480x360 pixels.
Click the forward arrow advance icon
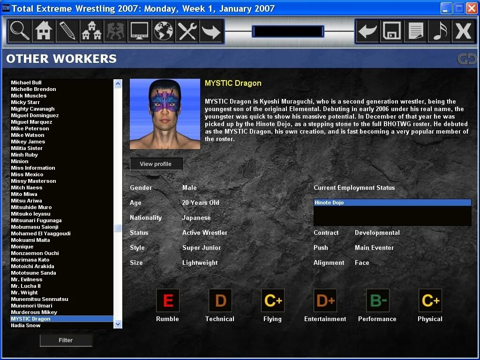(211, 31)
